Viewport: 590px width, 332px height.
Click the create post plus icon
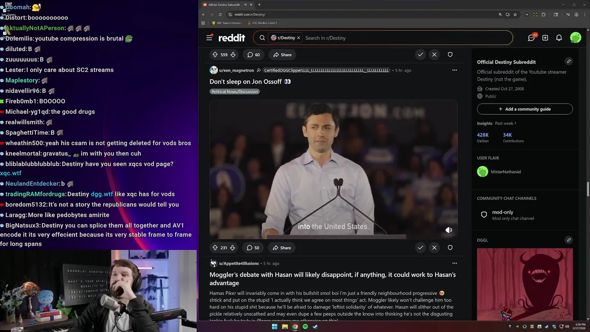pos(545,38)
